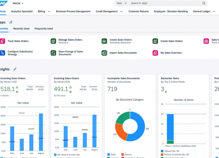Switch to the Frequently Used tab
The height and width of the screenshot is (158, 219).
[x=44, y=28]
